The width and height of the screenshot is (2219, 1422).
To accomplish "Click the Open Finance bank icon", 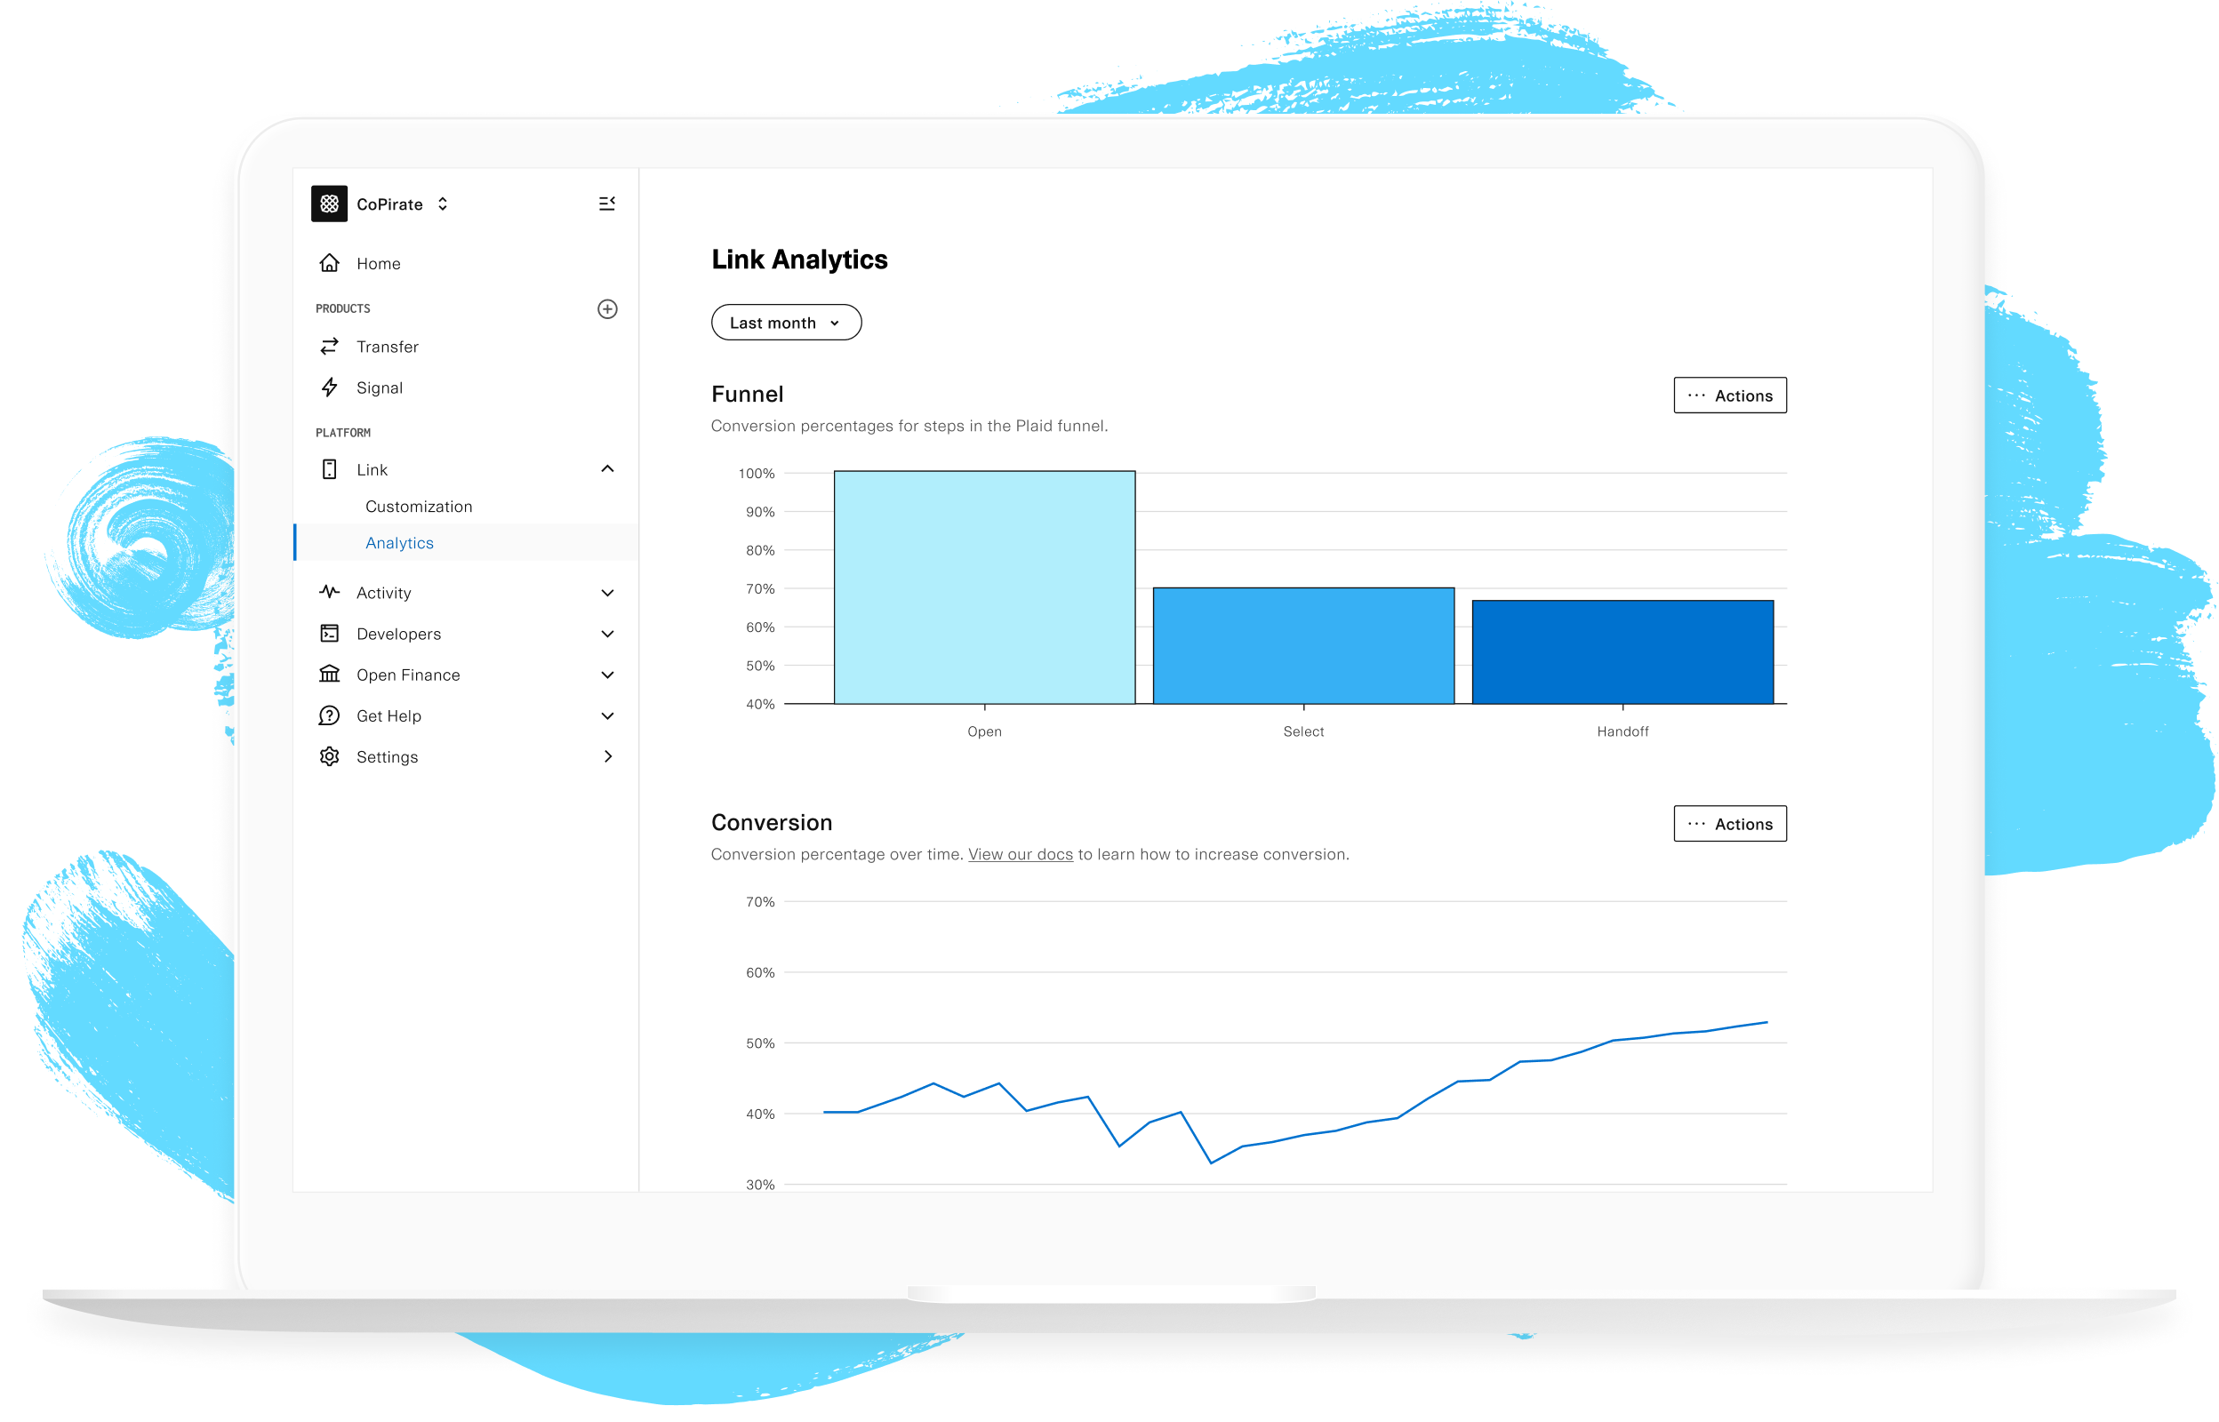I will pyautogui.click(x=330, y=674).
